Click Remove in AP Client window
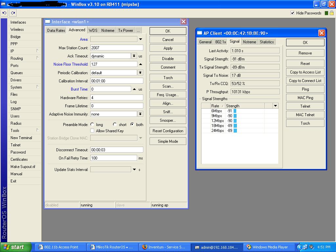This screenshot has width=336, height=252. click(305, 53)
